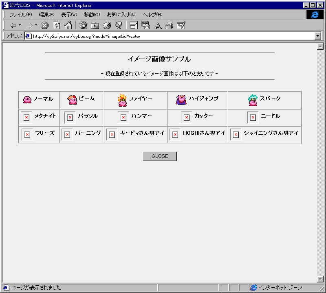The image size is (326, 293).
Task: Click the ファイヤー label text
Action: coord(141,98)
